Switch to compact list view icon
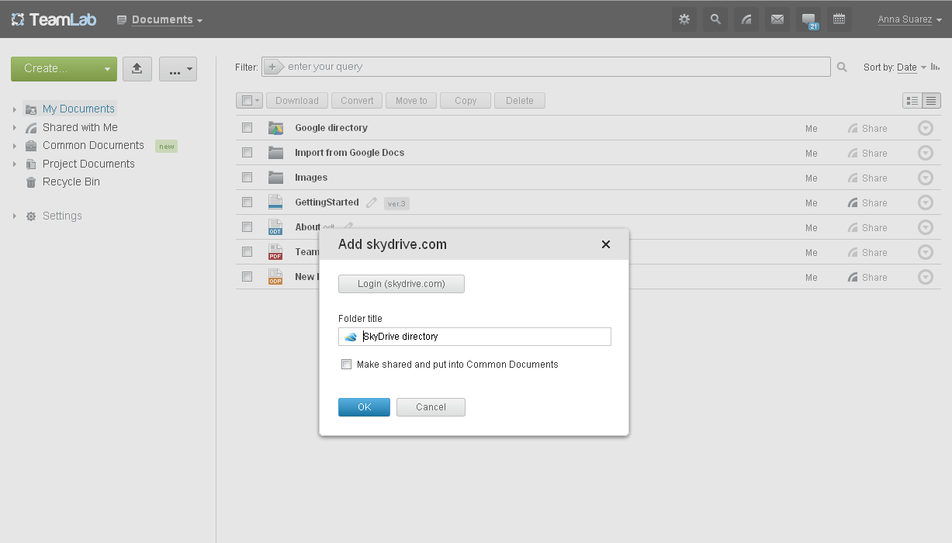Image resolution: width=952 pixels, height=543 pixels. coord(912,101)
